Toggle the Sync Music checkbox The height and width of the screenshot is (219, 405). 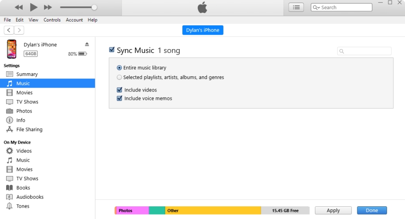pos(112,49)
